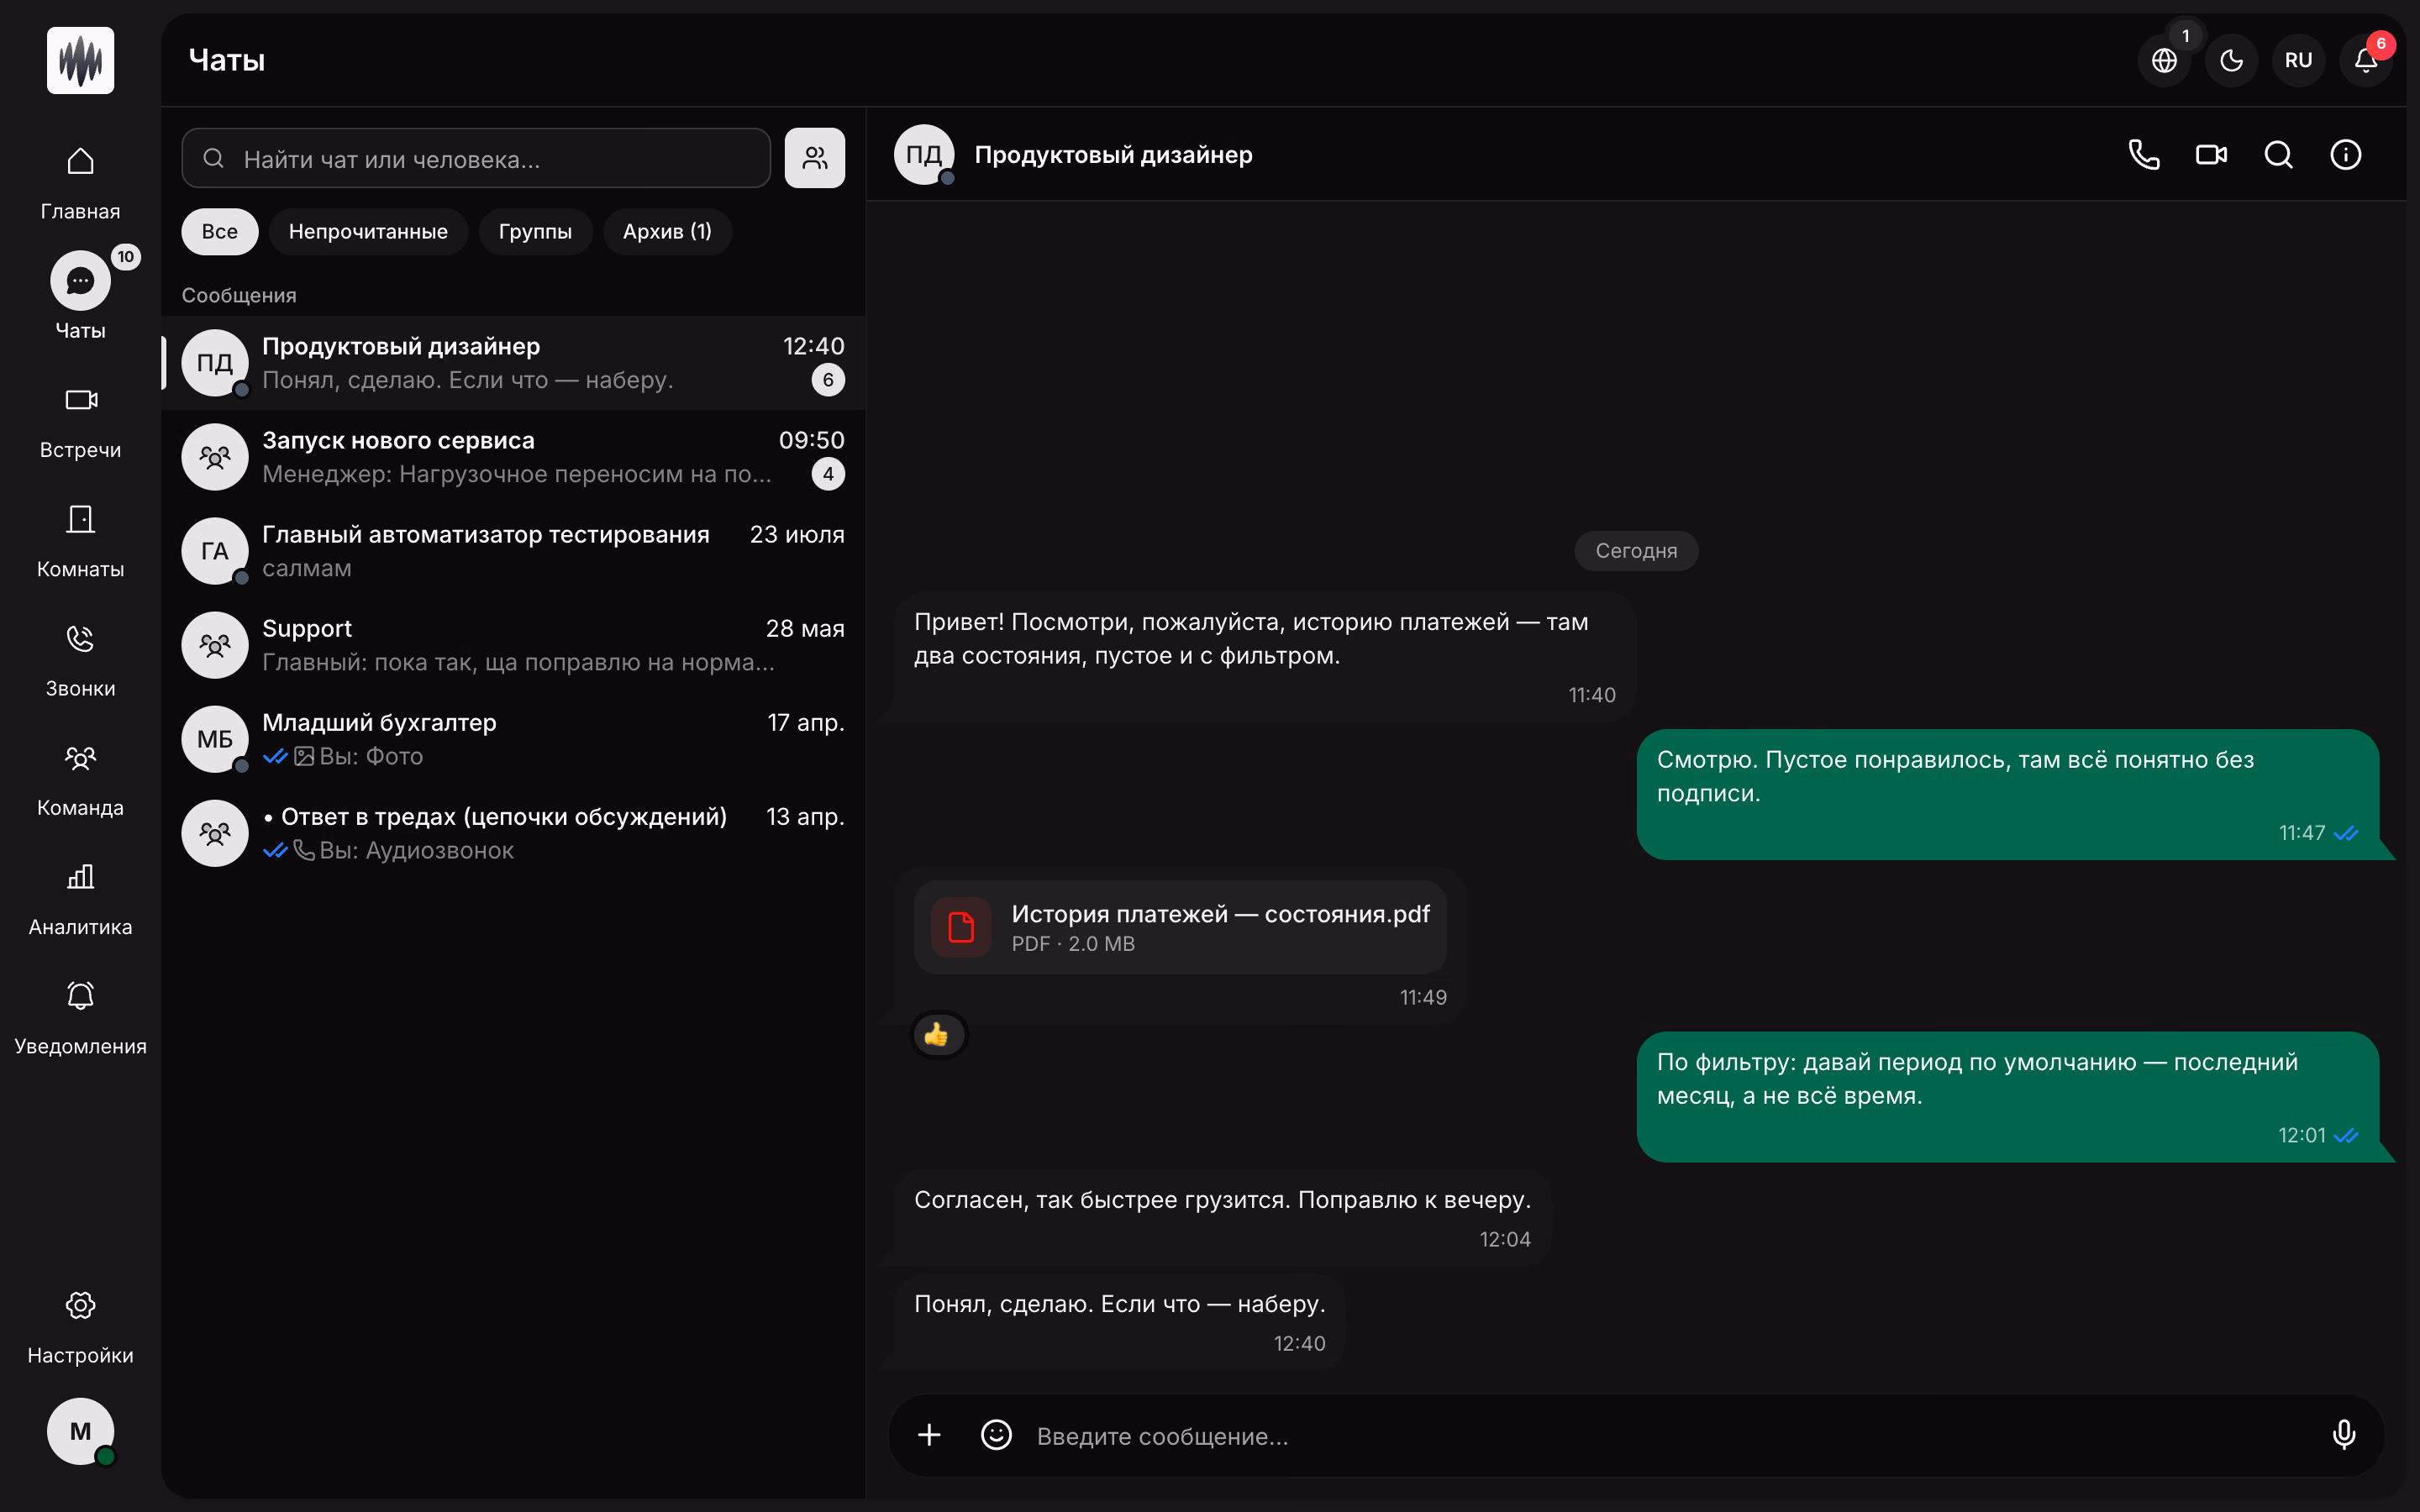This screenshot has width=2420, height=1512.
Task: Toggle dark mode moon icon
Action: click(x=2231, y=60)
